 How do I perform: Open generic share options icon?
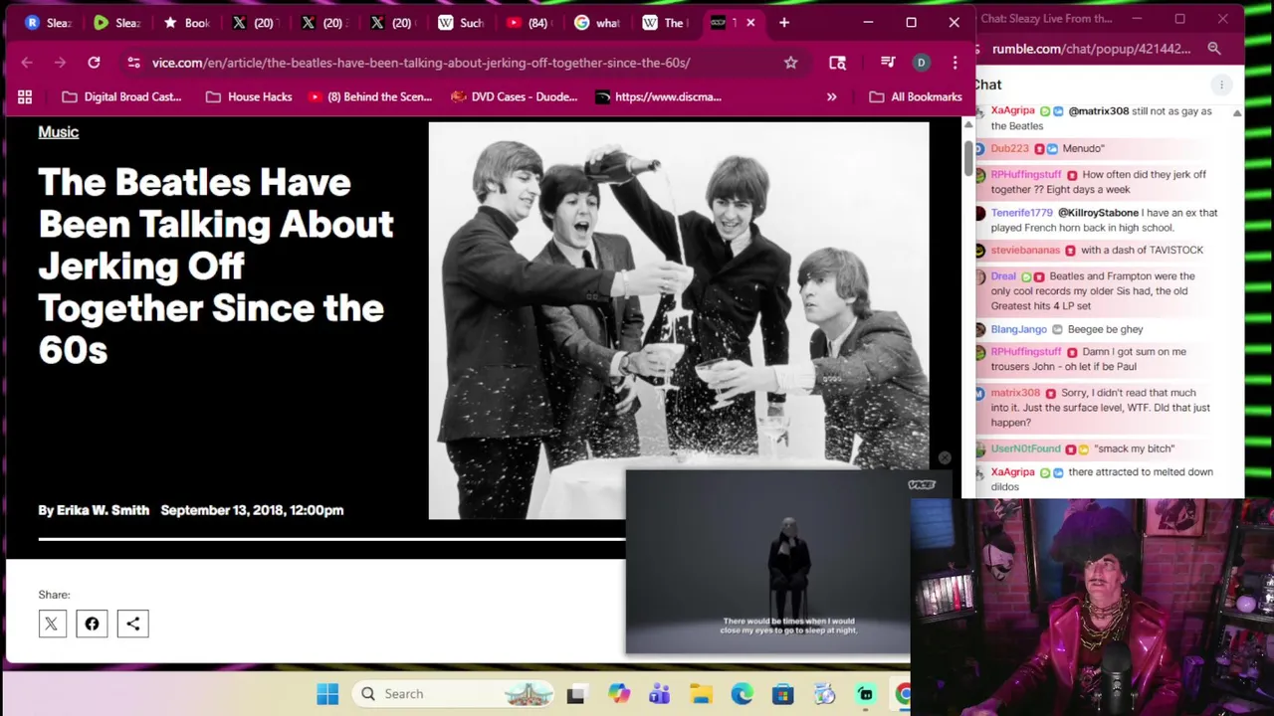(x=132, y=624)
